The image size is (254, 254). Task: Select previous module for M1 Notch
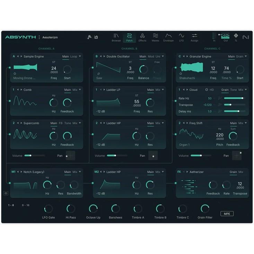coord(18,172)
